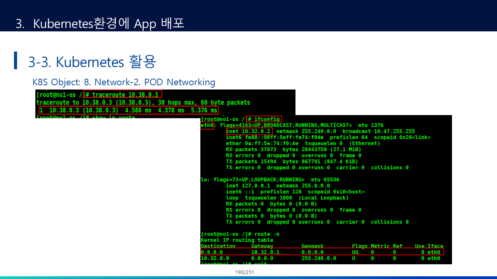This screenshot has height=279, width=497.
Task: Click the 'route -n' command line
Action: pos(240,234)
